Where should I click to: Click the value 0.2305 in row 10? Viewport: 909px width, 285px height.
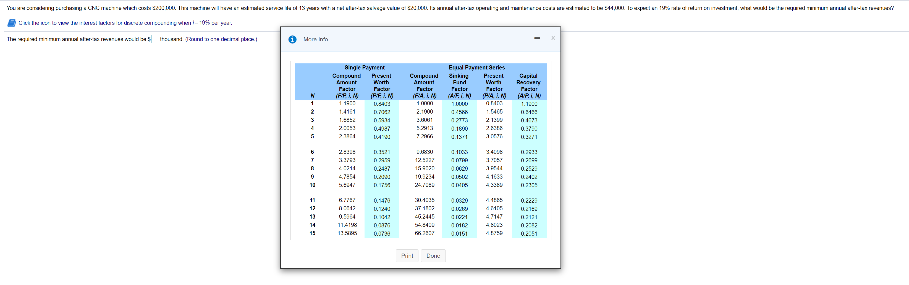[529, 185]
